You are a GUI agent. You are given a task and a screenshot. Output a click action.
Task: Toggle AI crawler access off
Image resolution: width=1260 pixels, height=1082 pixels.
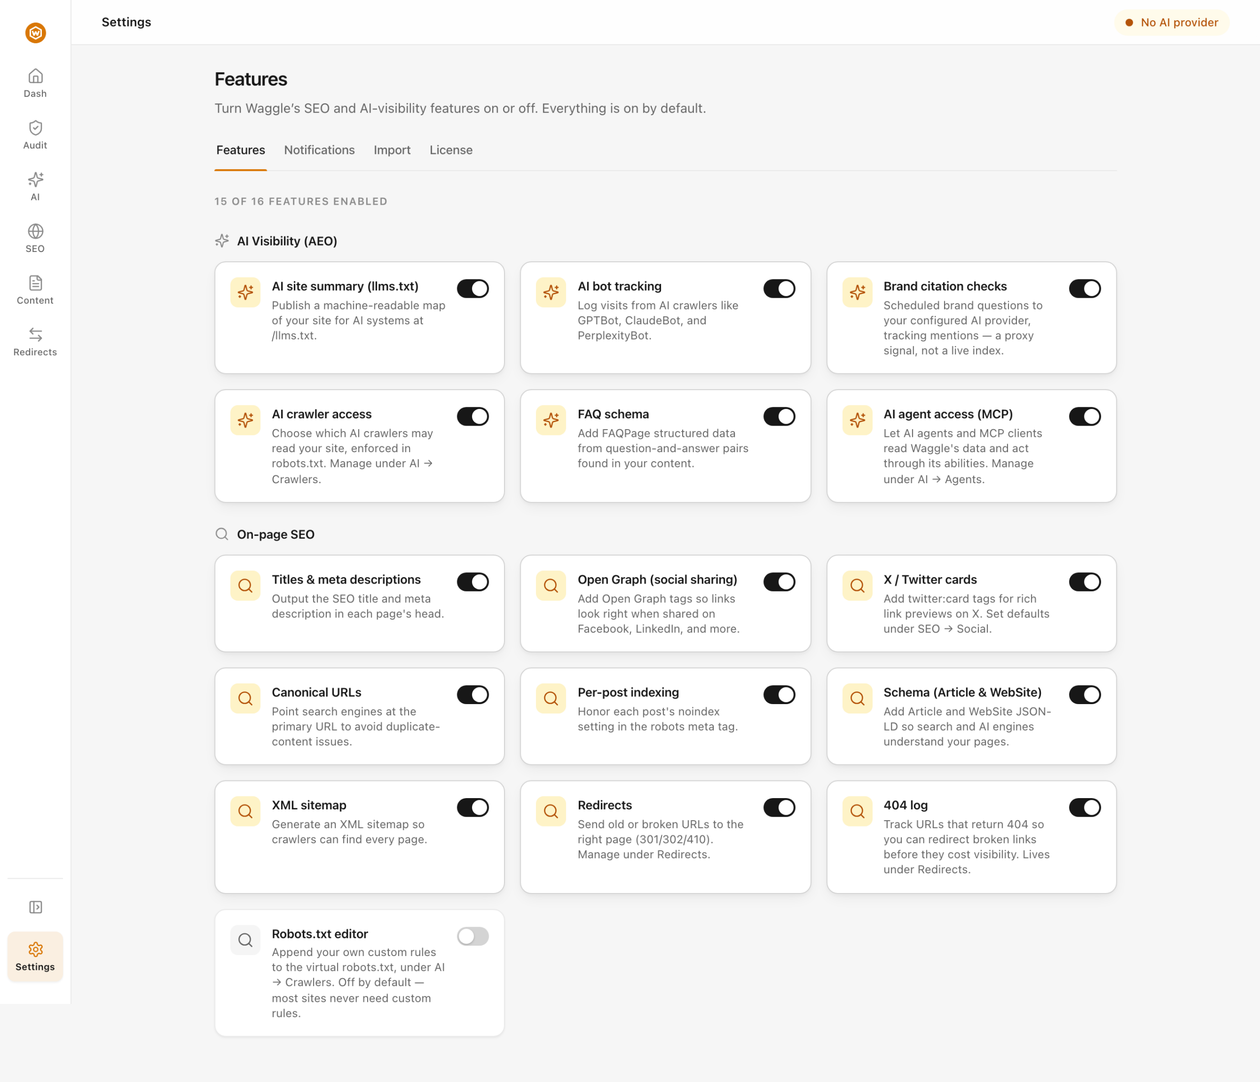472,416
